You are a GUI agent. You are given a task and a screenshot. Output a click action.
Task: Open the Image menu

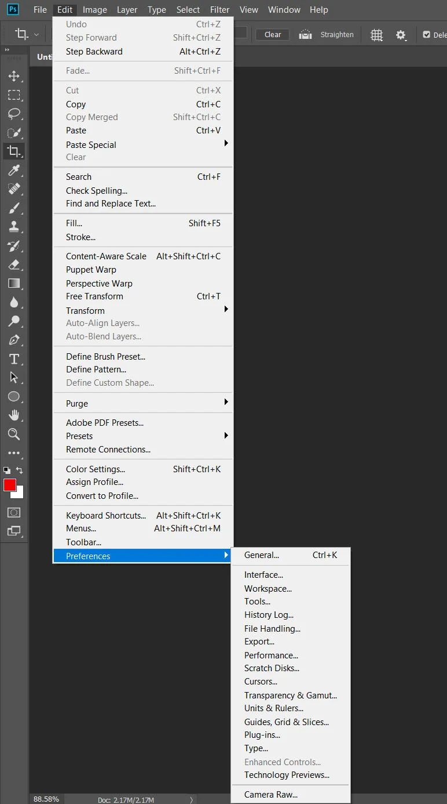[x=95, y=9]
